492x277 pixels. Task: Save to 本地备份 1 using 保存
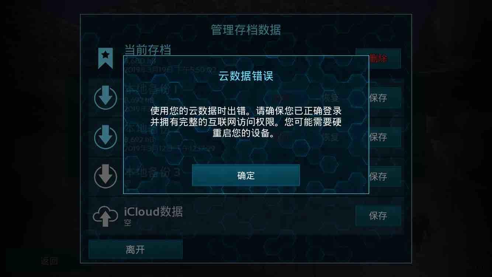(378, 98)
